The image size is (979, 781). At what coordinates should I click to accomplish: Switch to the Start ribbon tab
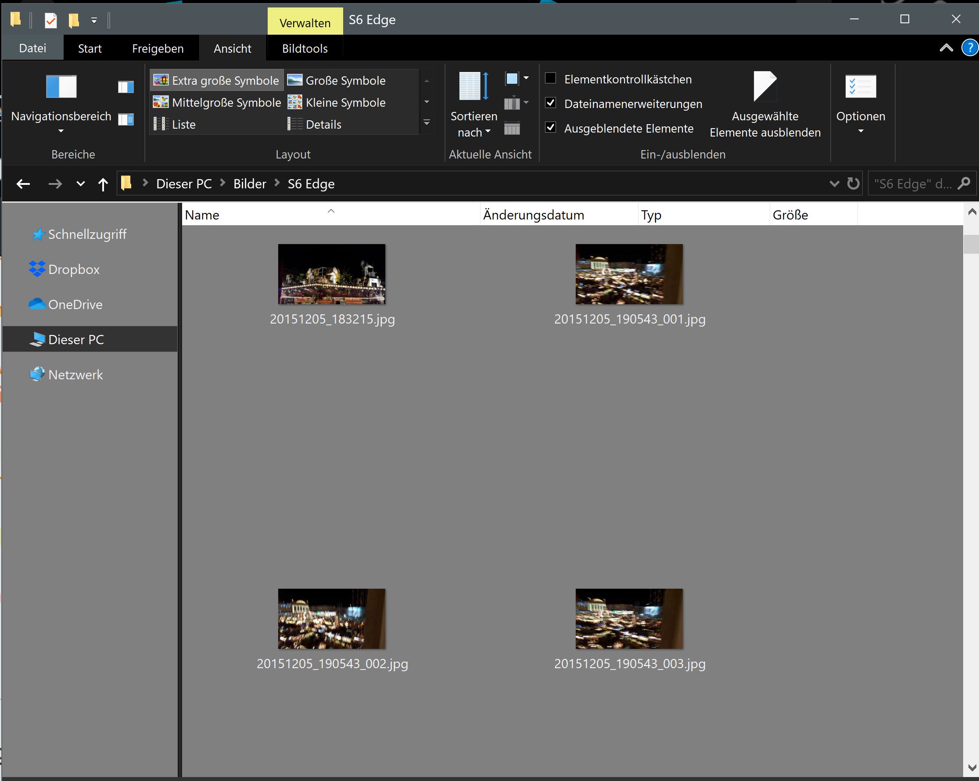[90, 48]
